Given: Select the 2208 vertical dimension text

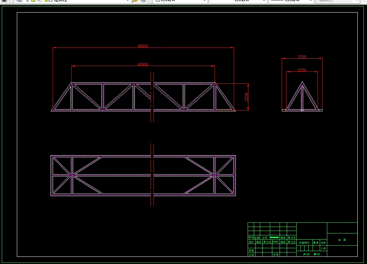Looking at the screenshot, I should tap(246, 97).
